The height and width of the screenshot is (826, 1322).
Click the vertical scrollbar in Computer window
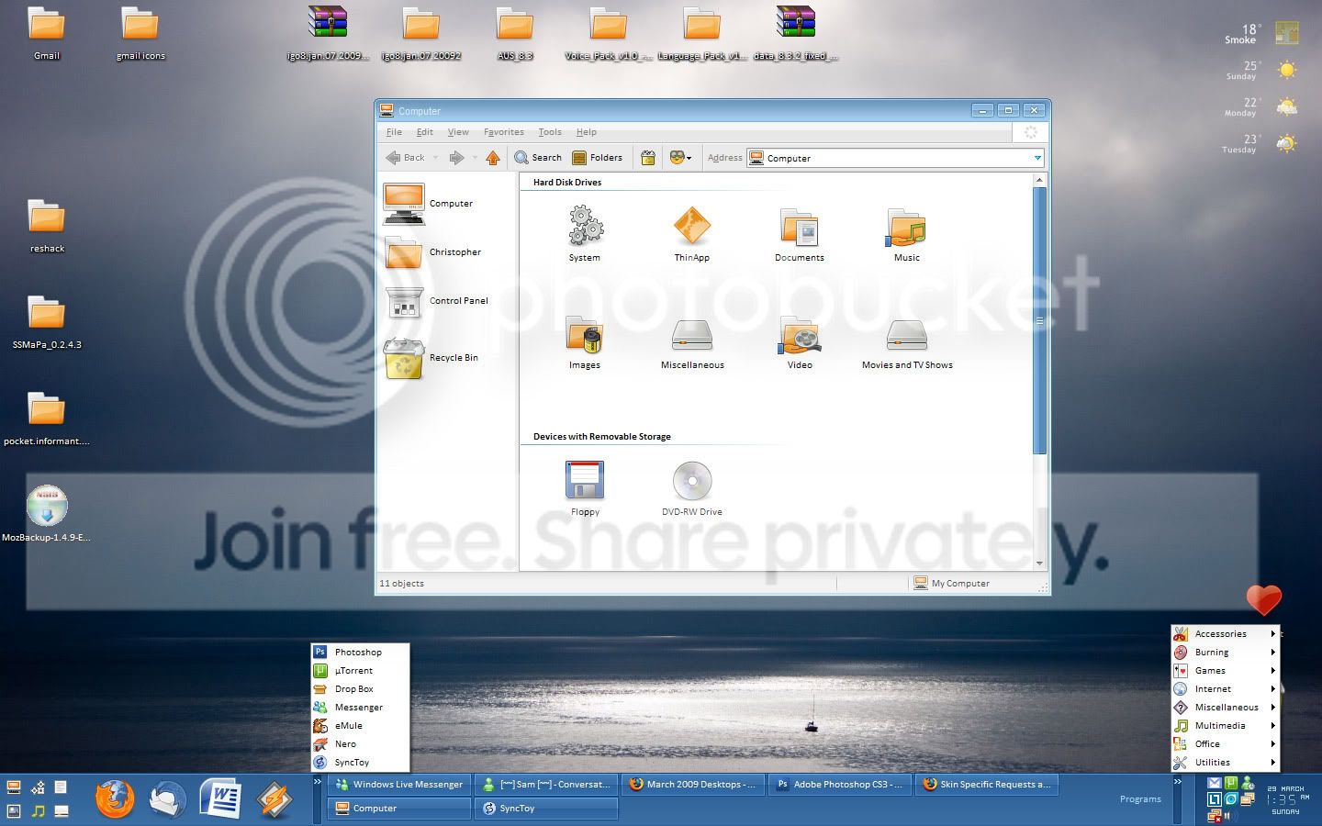pyautogui.click(x=1039, y=321)
